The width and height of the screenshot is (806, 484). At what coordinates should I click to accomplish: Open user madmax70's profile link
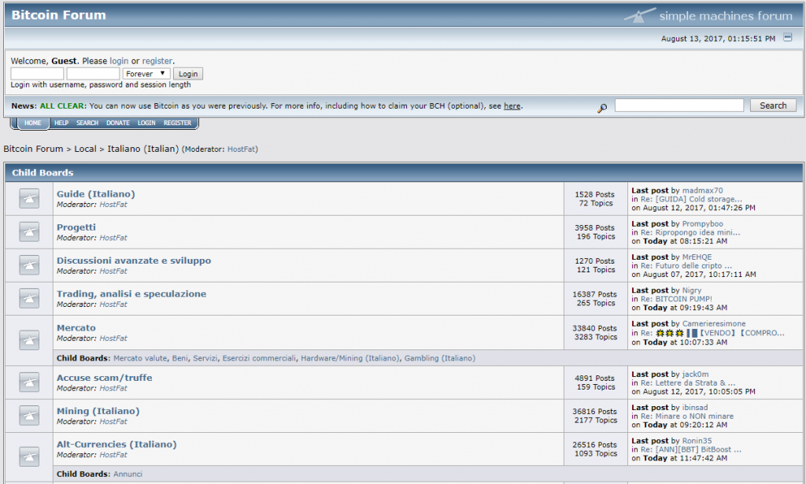[702, 190]
